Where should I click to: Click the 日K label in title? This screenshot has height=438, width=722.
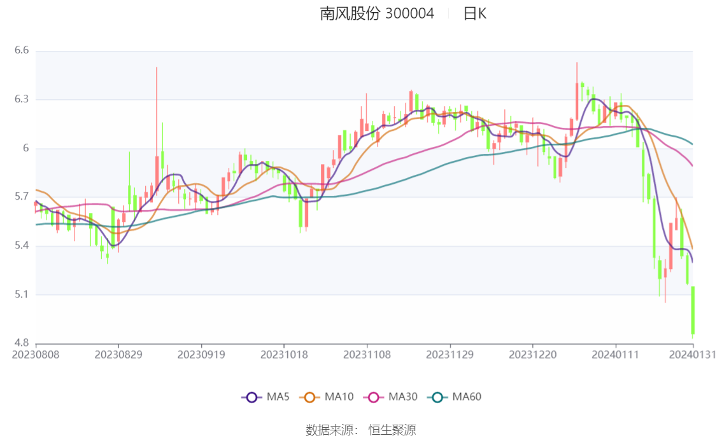point(475,14)
